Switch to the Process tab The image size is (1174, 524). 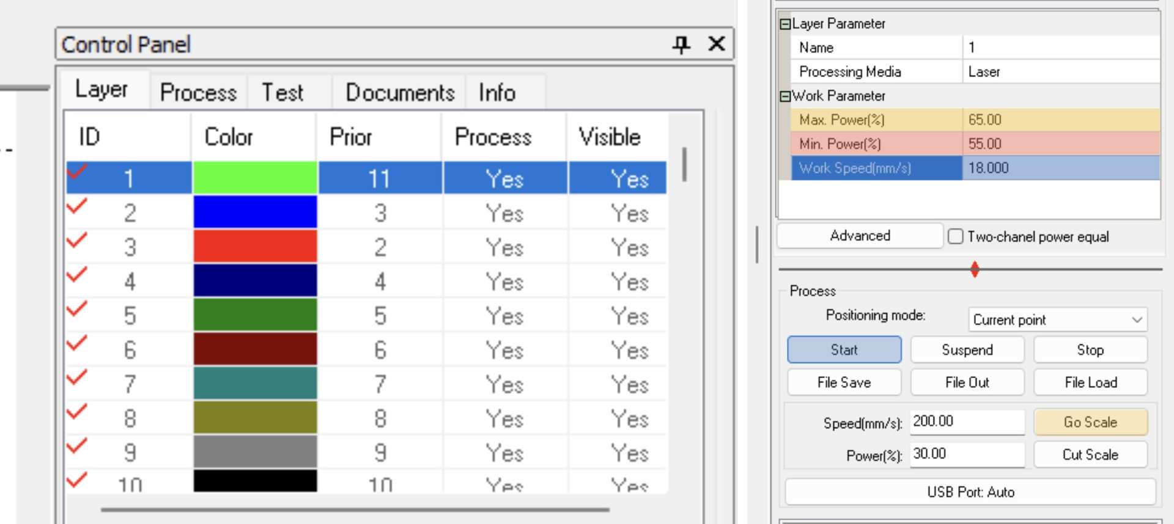coord(198,93)
